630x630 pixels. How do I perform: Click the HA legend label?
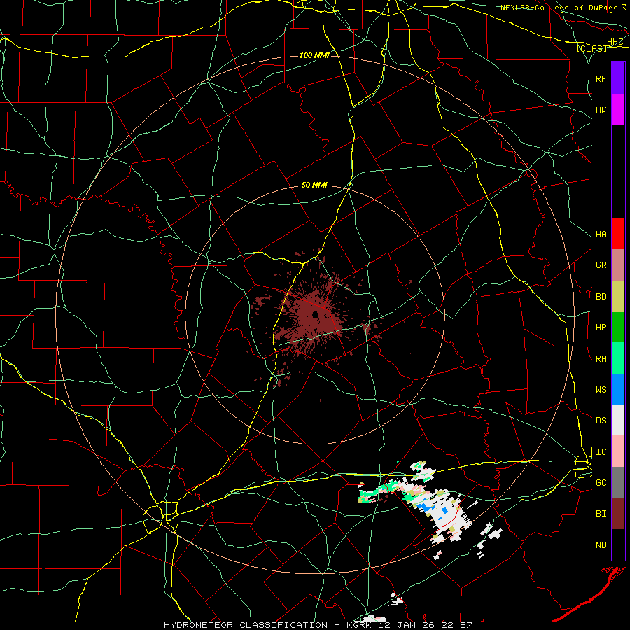click(x=601, y=234)
